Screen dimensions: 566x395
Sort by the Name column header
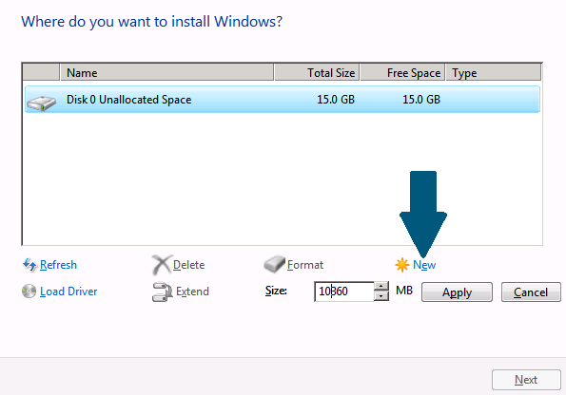click(166, 72)
